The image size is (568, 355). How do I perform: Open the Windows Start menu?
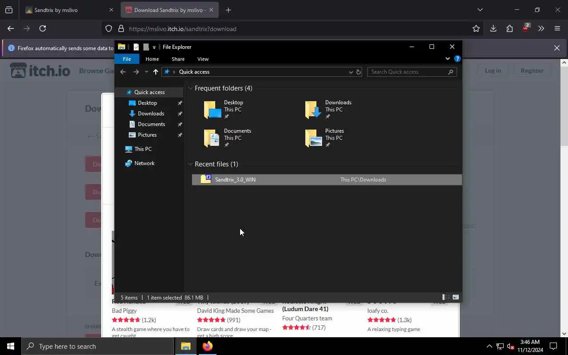(11, 346)
